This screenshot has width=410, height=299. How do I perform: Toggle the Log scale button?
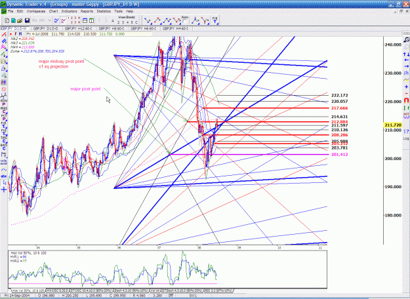[x=406, y=138]
